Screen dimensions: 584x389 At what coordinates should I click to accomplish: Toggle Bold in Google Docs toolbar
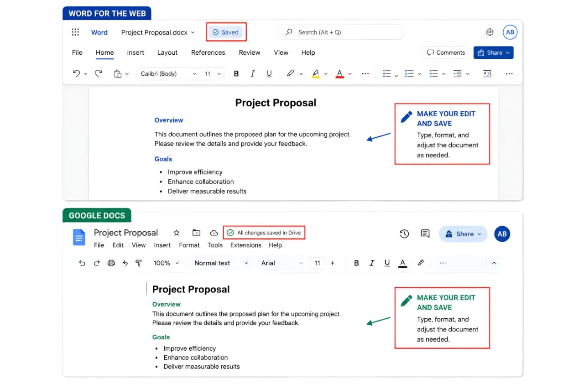point(357,263)
